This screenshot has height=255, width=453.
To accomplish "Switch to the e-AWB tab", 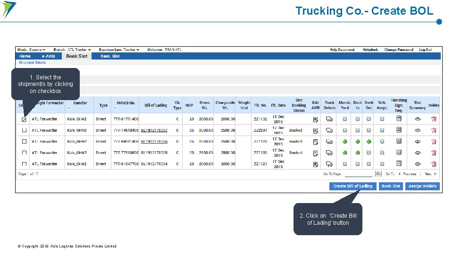I will pyautogui.click(x=48, y=56).
